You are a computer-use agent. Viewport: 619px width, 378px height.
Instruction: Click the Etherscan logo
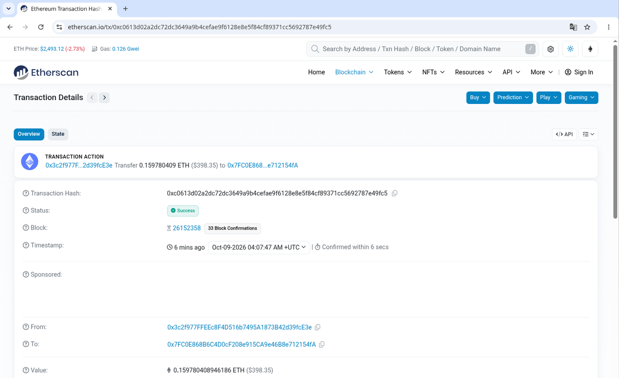(46, 73)
